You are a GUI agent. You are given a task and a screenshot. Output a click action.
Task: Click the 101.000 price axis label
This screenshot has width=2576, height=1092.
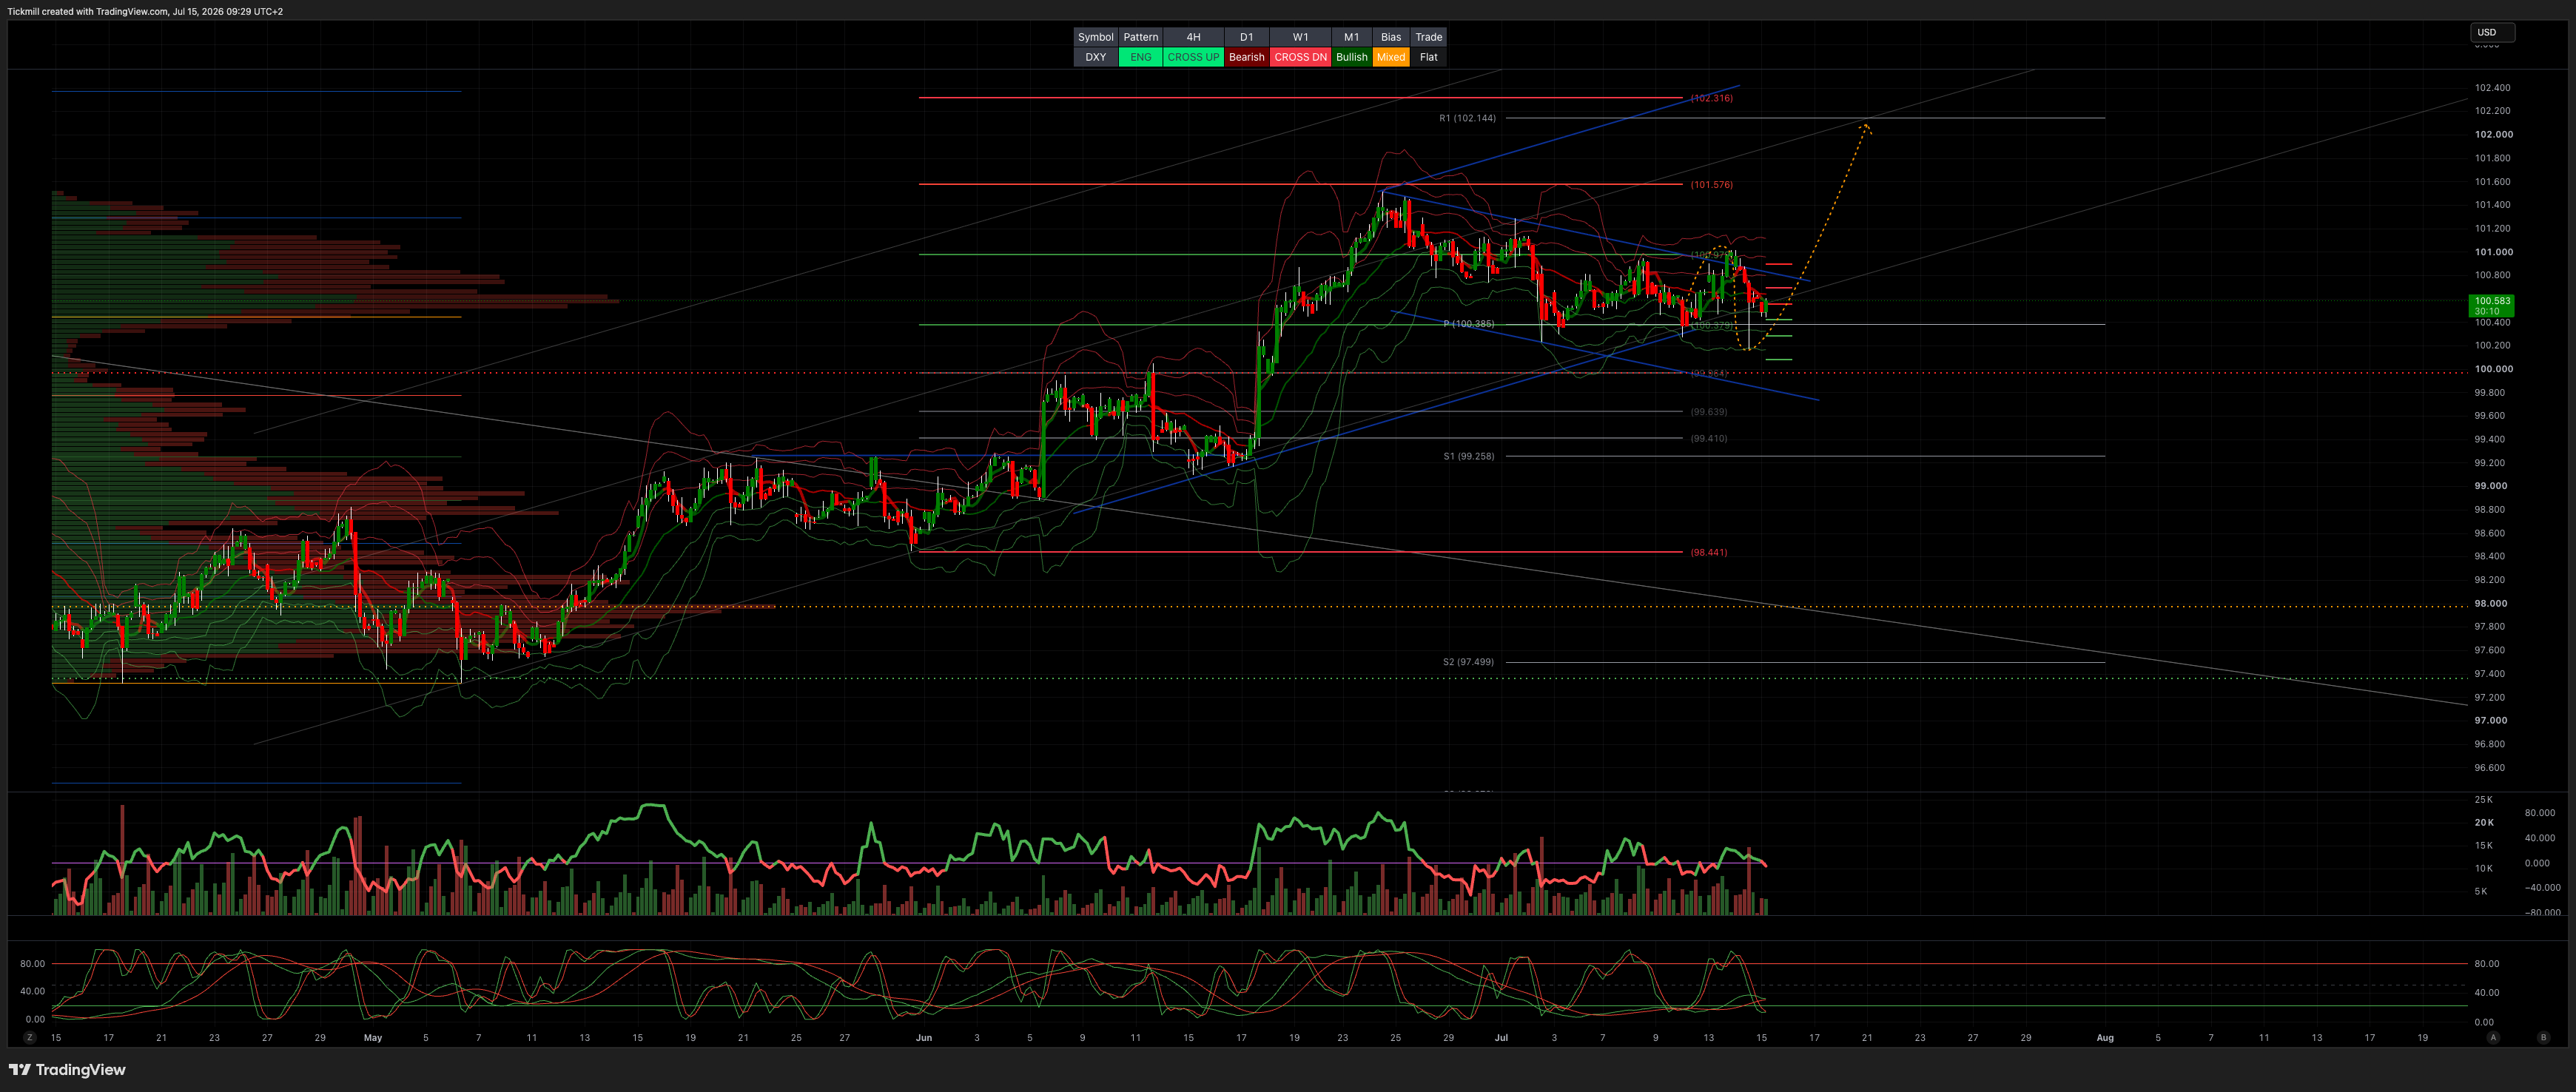pos(2493,252)
